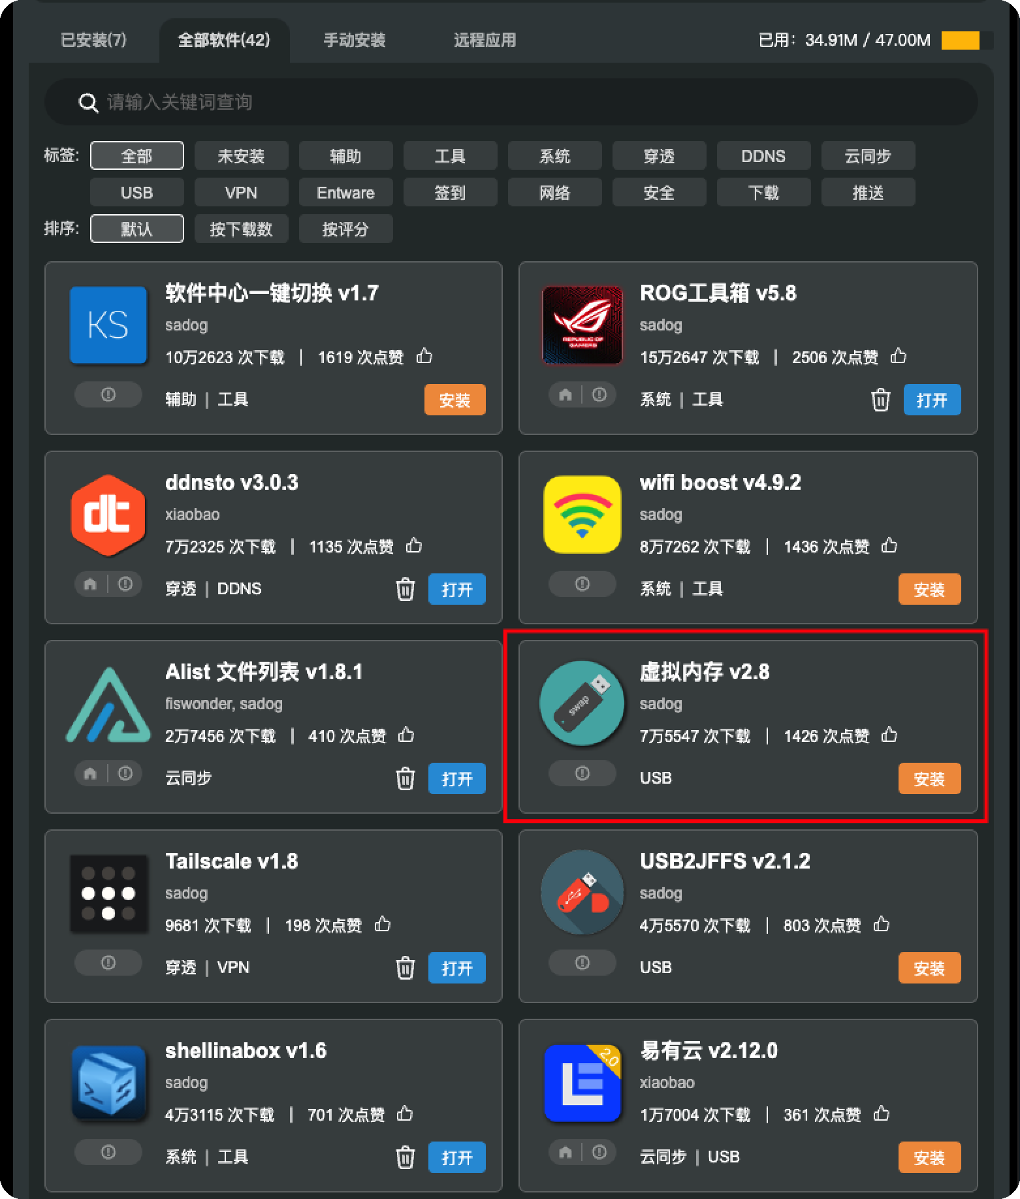Like Alist with thumbs-up icon
The height and width of the screenshot is (1199, 1020).
pyautogui.click(x=406, y=735)
